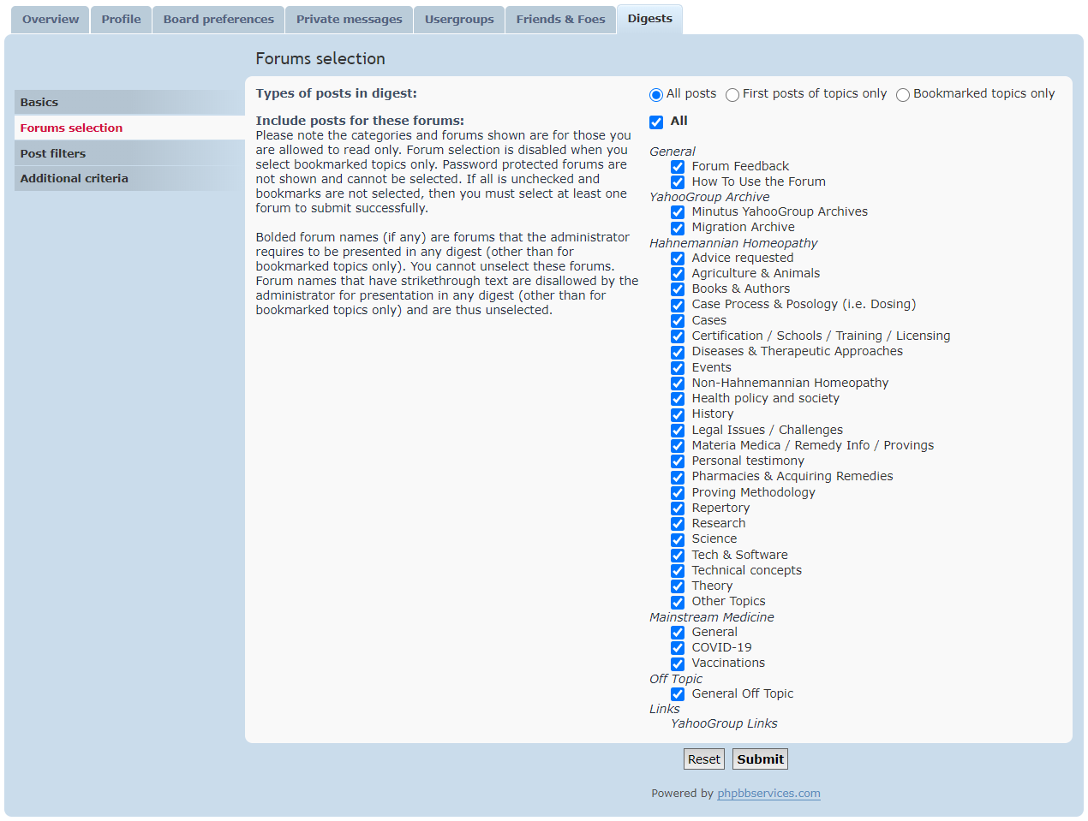Open Additional criteria sidebar item
Image resolution: width=1088 pixels, height=821 pixels.
pyautogui.click(x=129, y=178)
